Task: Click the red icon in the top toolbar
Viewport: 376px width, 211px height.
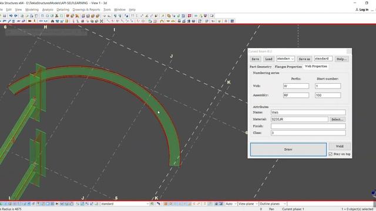Action: pos(189,16)
